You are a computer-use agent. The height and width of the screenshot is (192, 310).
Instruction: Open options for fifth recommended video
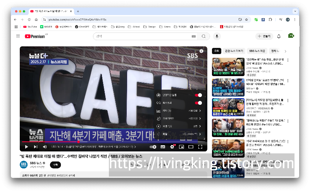(288, 141)
